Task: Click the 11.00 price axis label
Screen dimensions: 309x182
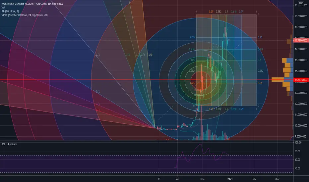Action: [301, 114]
